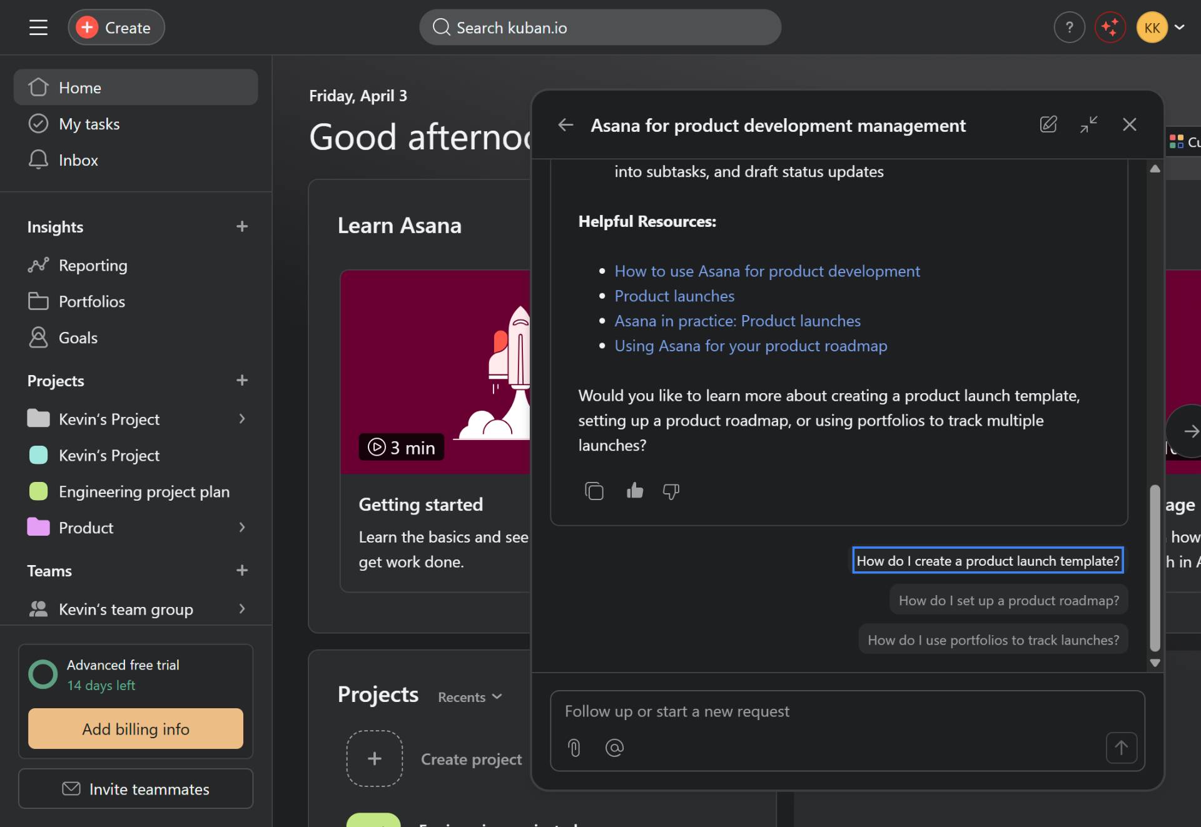Click the chat scrollbar down arrow

(1155, 663)
